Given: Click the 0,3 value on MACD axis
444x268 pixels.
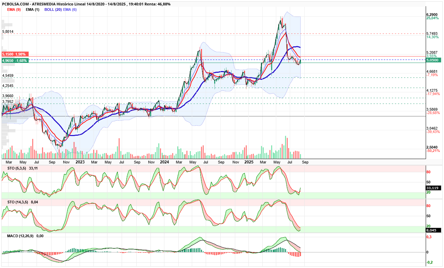Looking at the screenshot, I should click(x=429, y=237).
